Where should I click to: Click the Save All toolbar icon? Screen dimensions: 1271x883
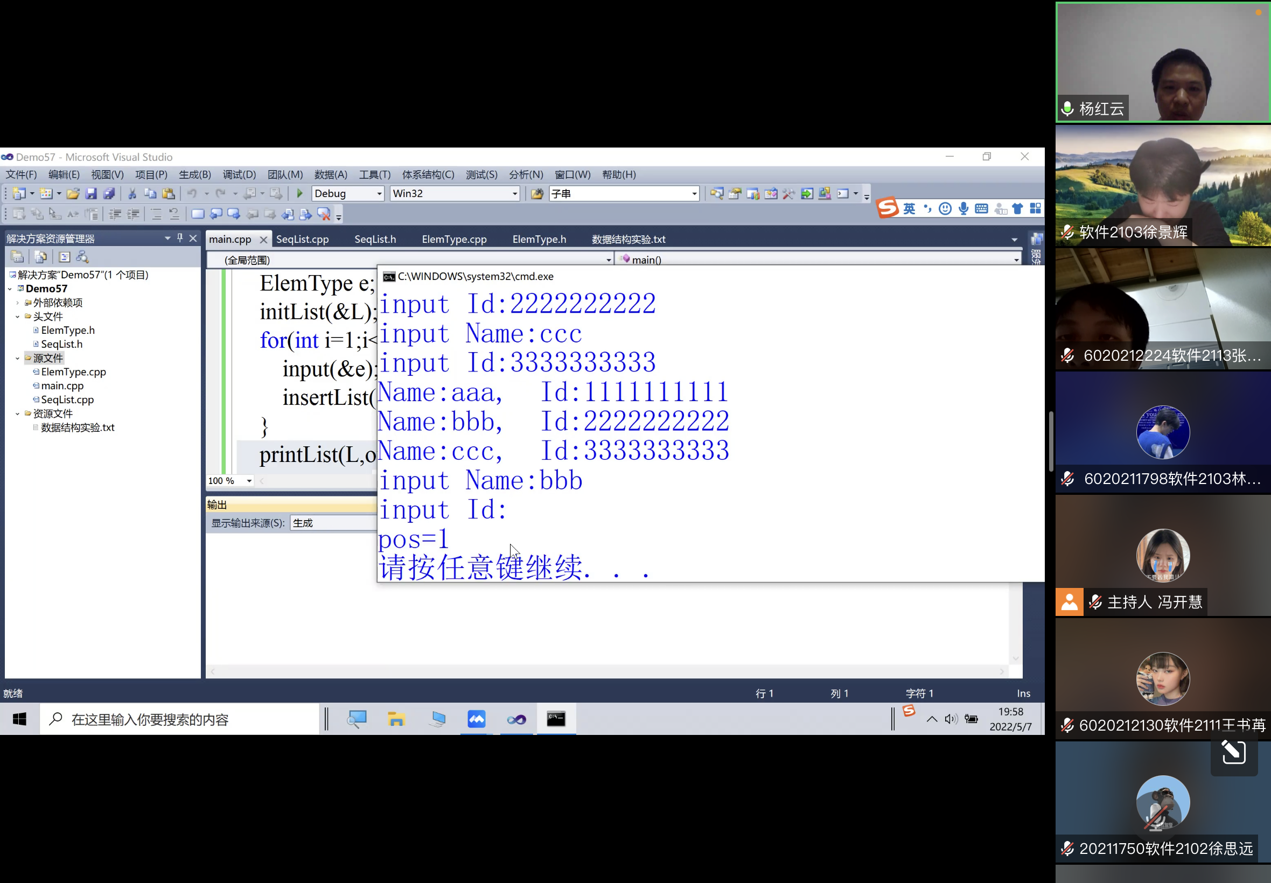[109, 193]
